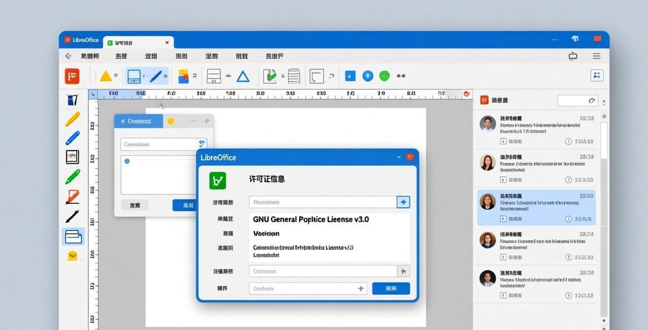Click the "GNU General Poplice License v3.0" text
This screenshot has width=648, height=330.
pyautogui.click(x=311, y=219)
